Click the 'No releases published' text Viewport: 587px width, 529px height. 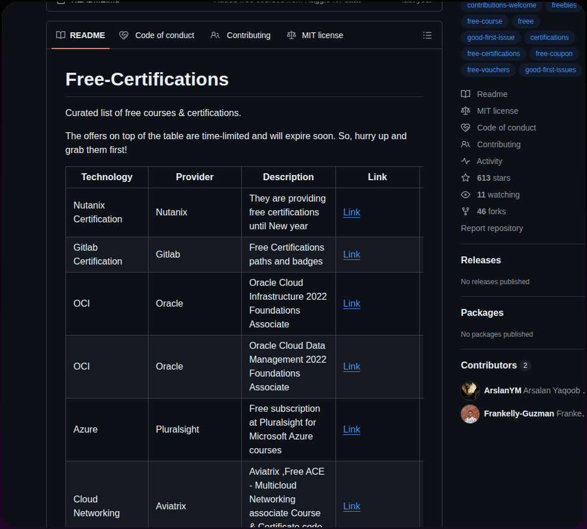[x=495, y=282]
